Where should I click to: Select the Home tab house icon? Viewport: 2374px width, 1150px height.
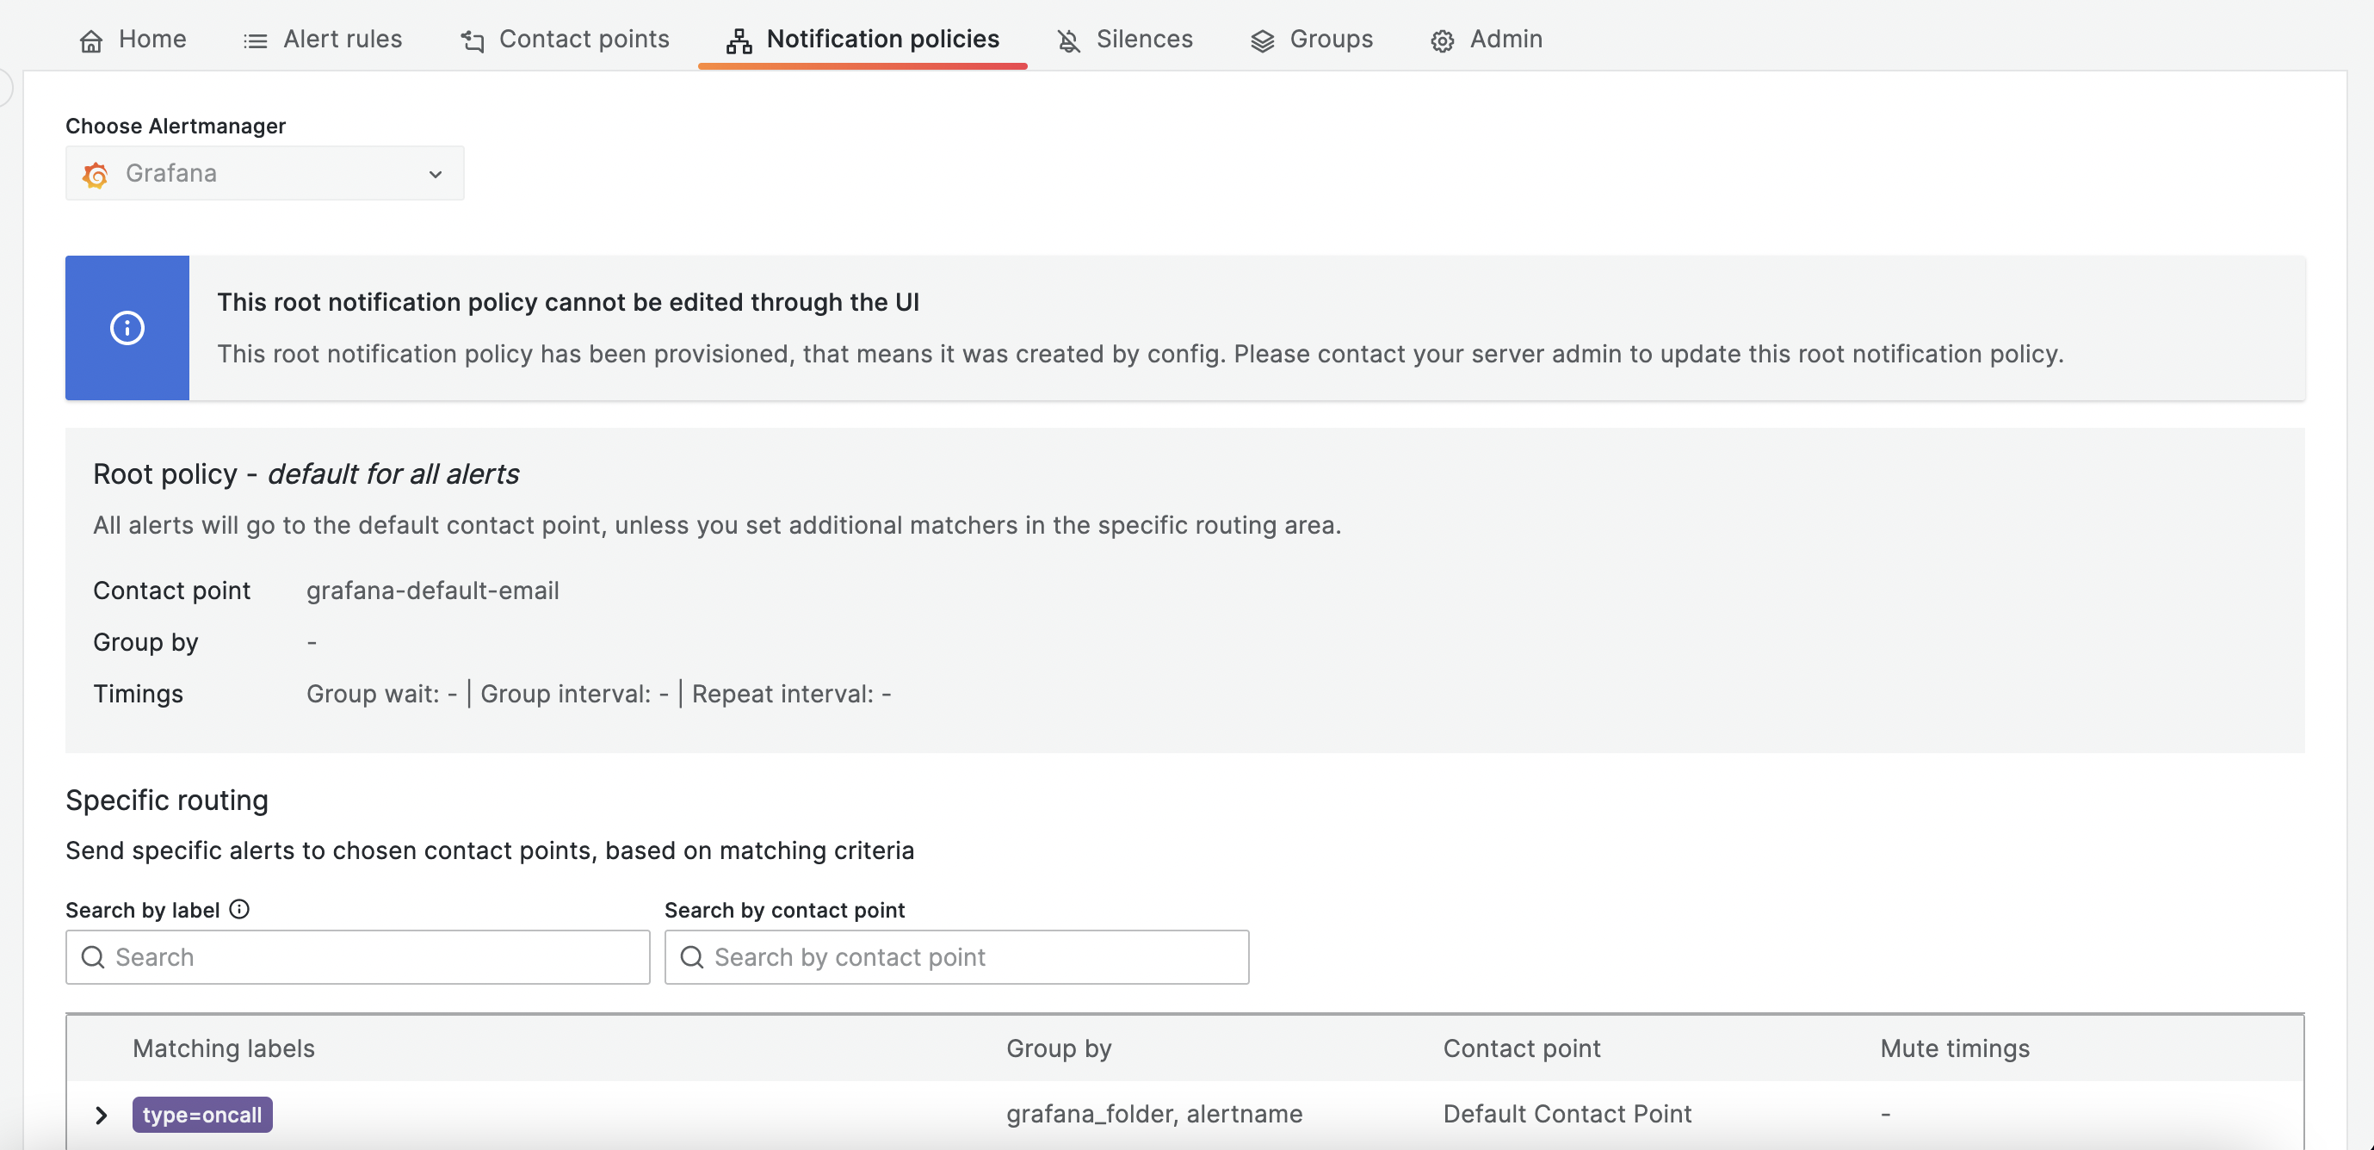click(91, 40)
